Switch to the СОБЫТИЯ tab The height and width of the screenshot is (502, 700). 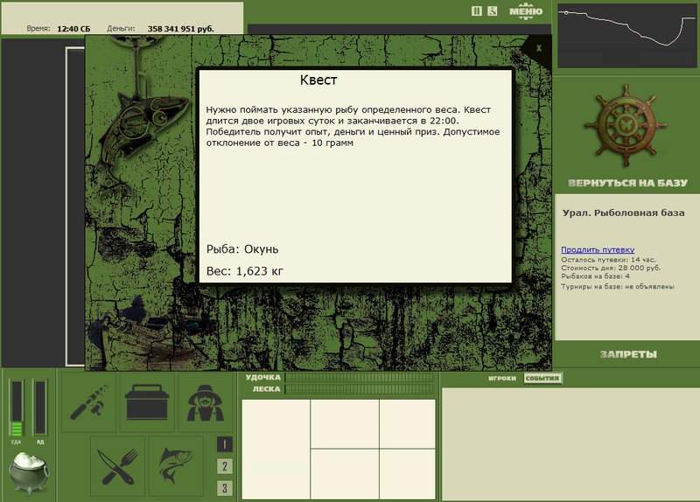(542, 379)
